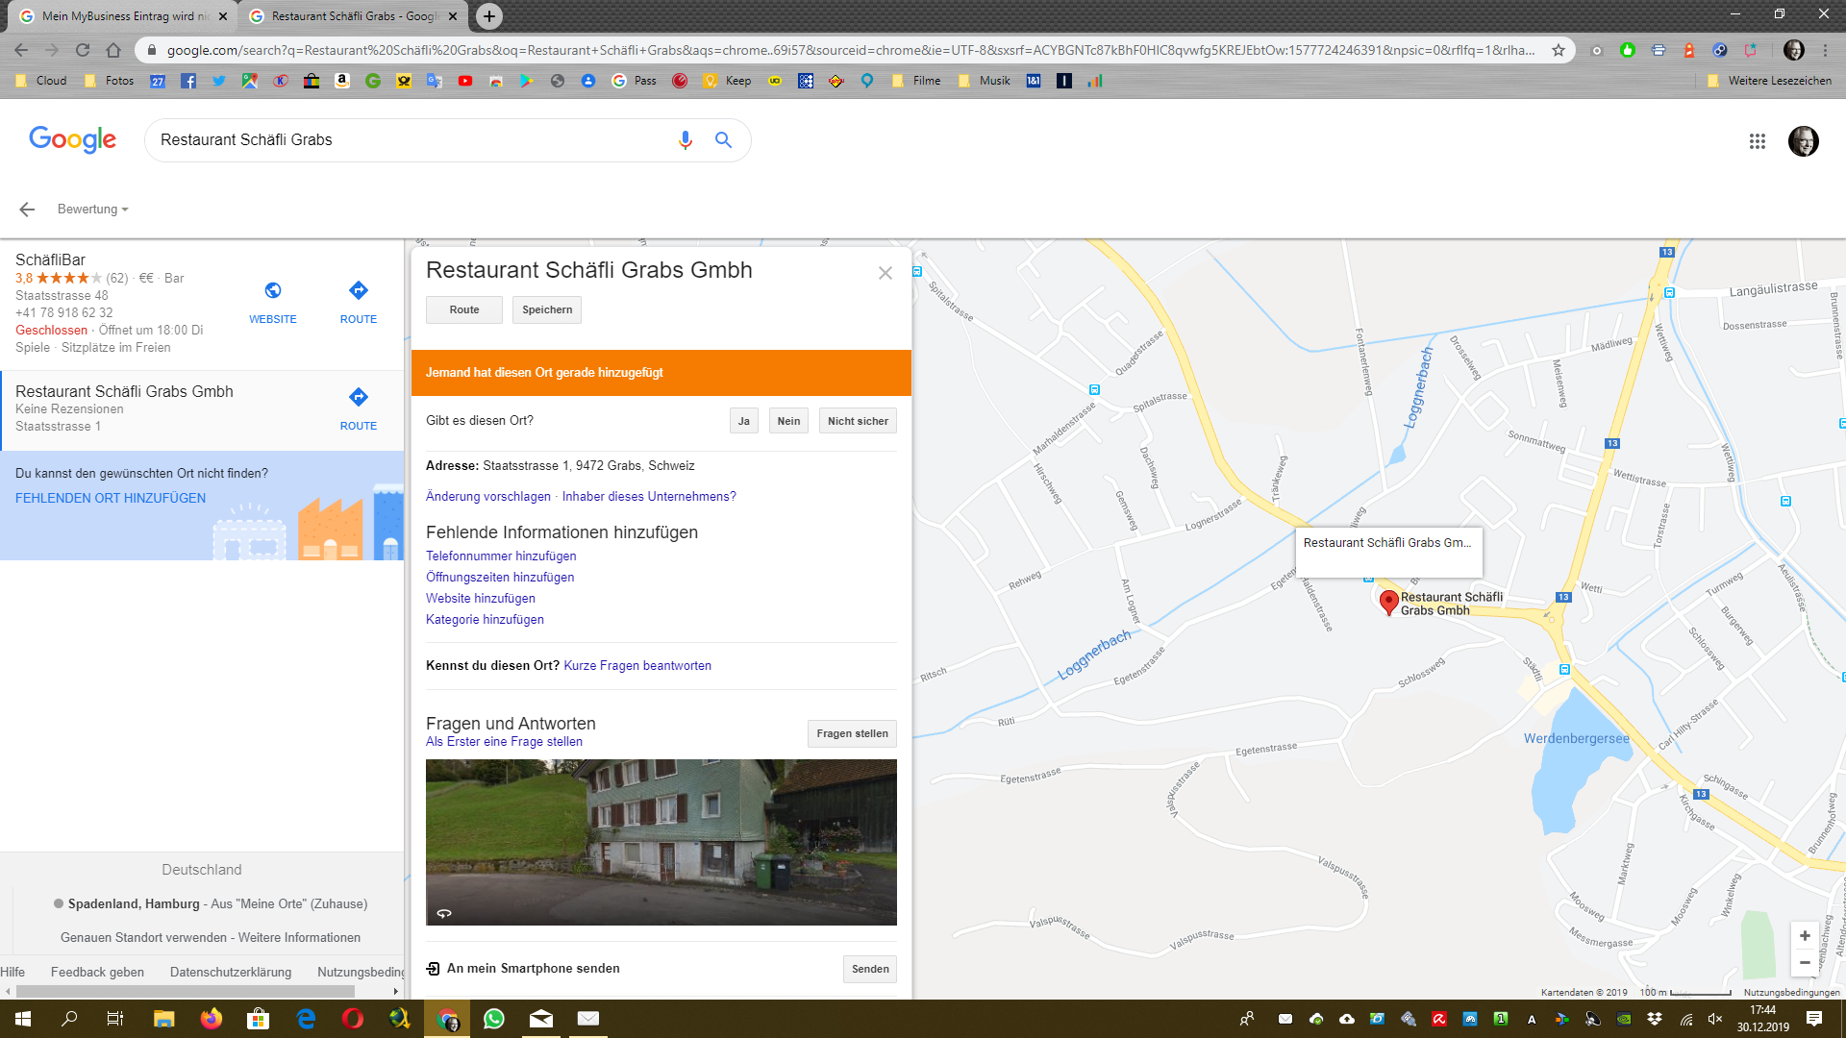Answer Nein to Gibt es diesen Ort
1846x1038 pixels.
(x=788, y=421)
